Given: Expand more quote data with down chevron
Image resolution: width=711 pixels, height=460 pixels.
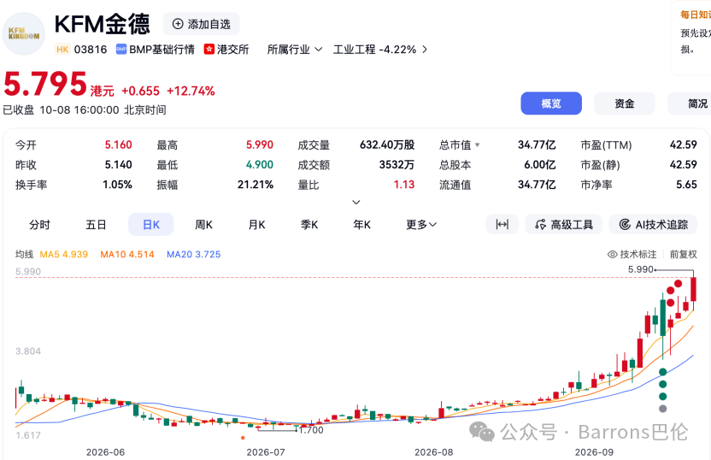Looking at the screenshot, I should pos(356,202).
